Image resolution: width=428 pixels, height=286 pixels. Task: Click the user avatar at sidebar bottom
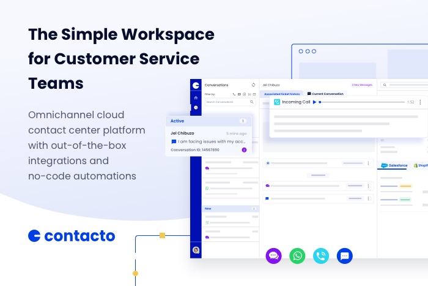pos(196,250)
